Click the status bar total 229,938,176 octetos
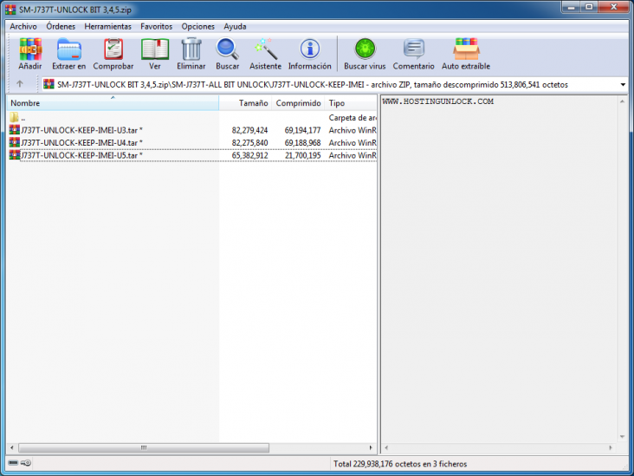The height and width of the screenshot is (476, 634). pos(400,464)
